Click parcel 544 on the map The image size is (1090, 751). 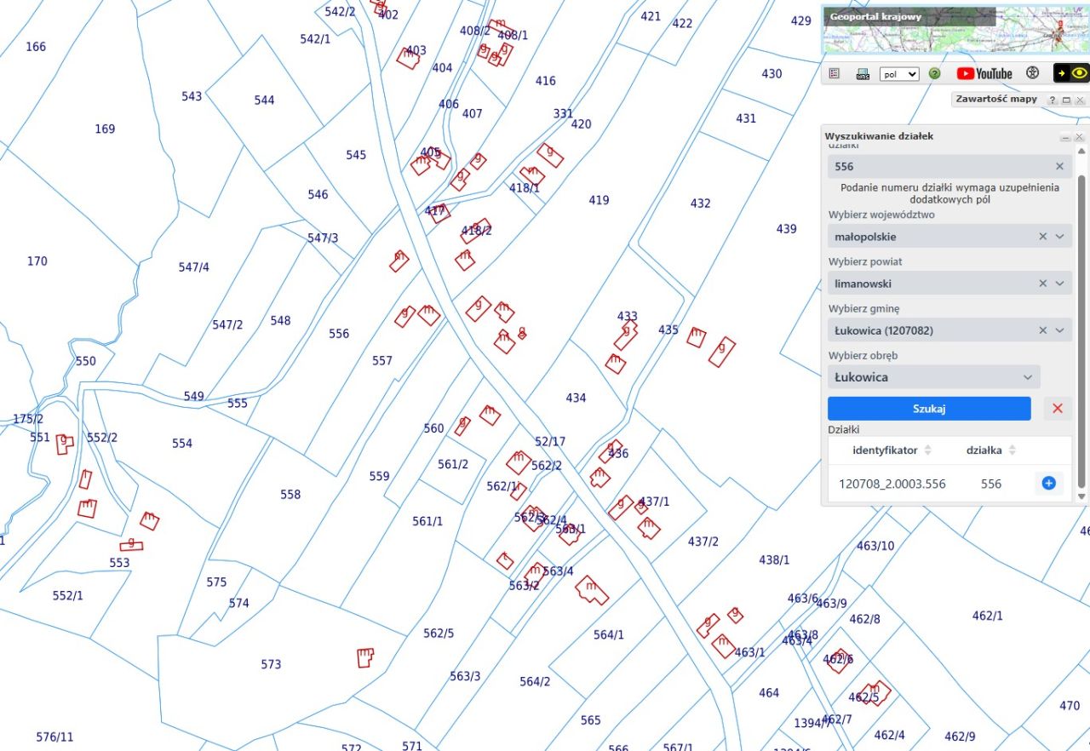point(264,100)
